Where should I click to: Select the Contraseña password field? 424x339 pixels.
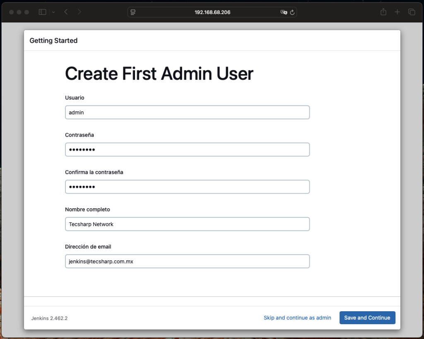[x=188, y=149]
